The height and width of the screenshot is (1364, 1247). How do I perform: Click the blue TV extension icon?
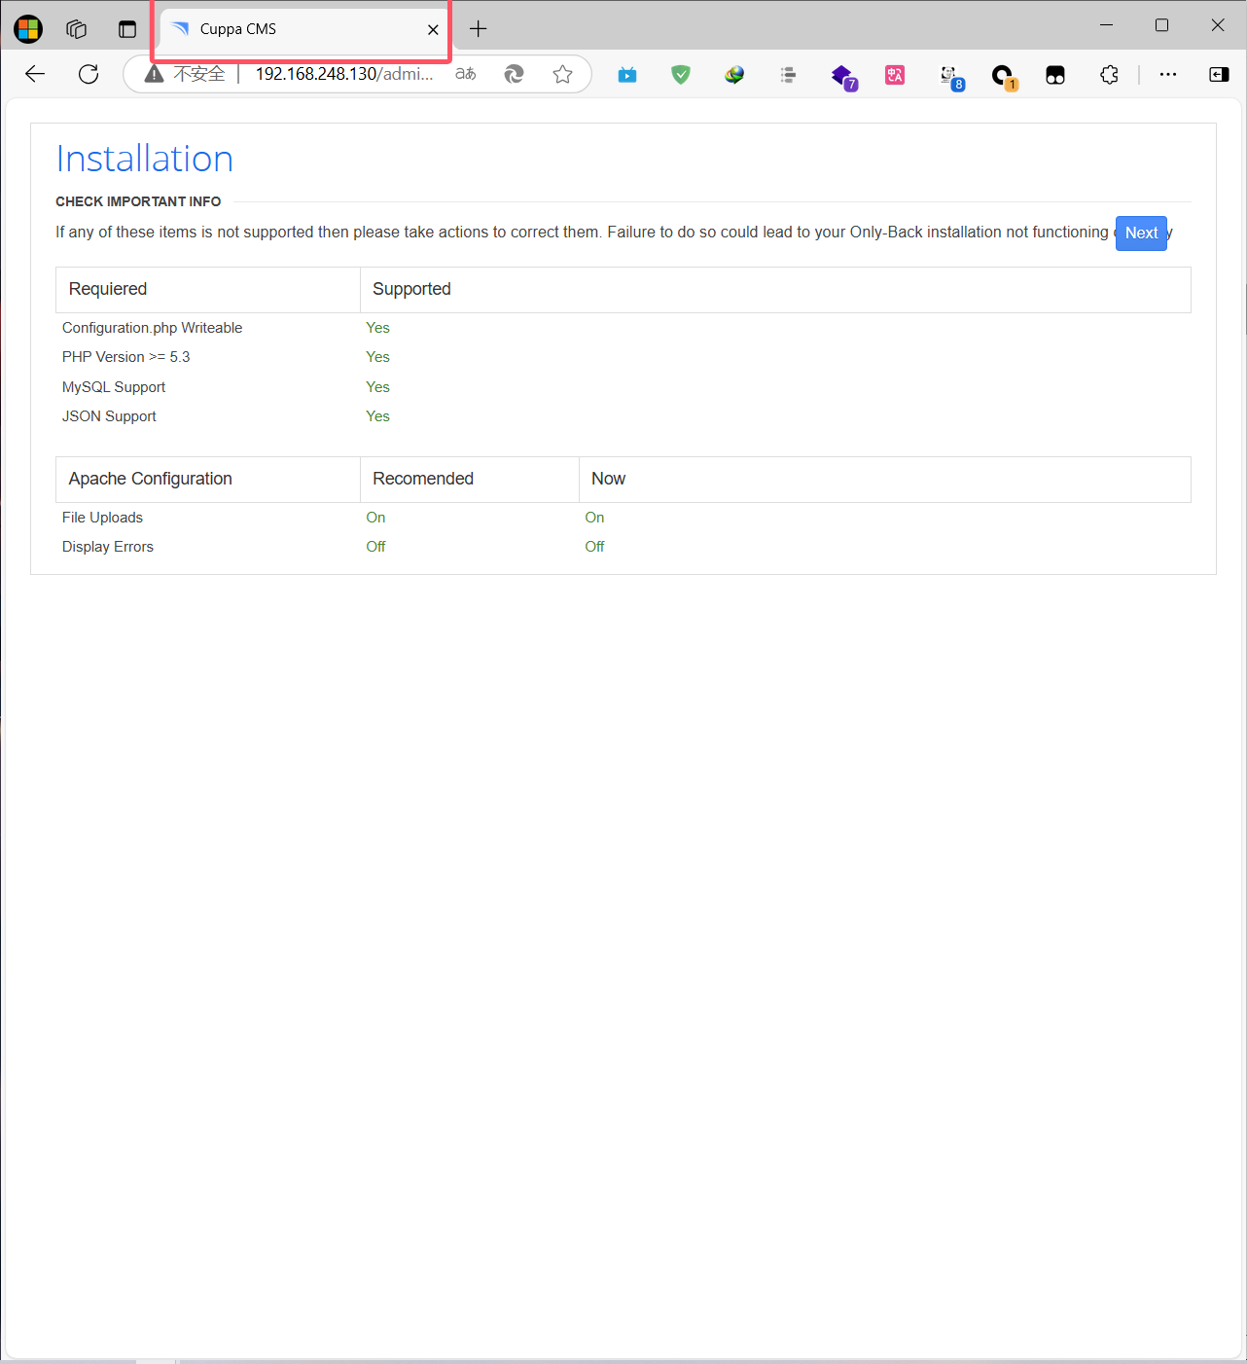(627, 75)
